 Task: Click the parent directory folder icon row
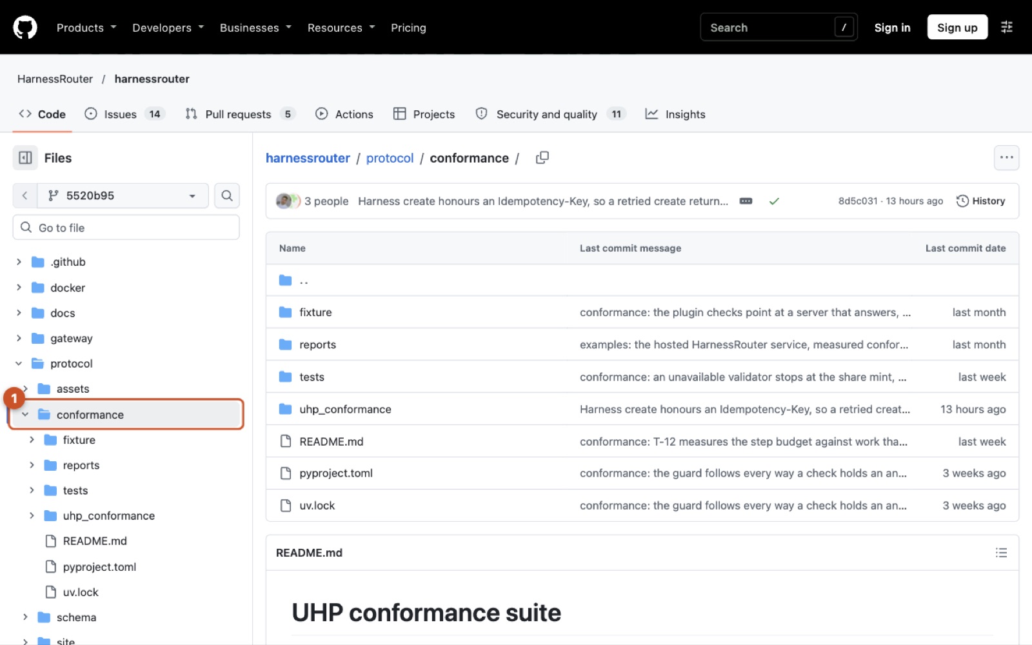(x=285, y=280)
